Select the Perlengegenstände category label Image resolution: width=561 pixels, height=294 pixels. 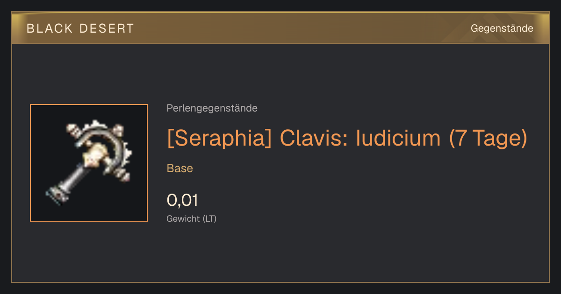coord(212,108)
